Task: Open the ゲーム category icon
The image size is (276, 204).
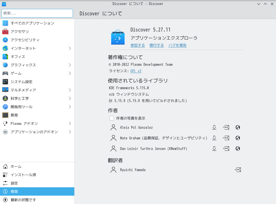Action: [x=5, y=73]
